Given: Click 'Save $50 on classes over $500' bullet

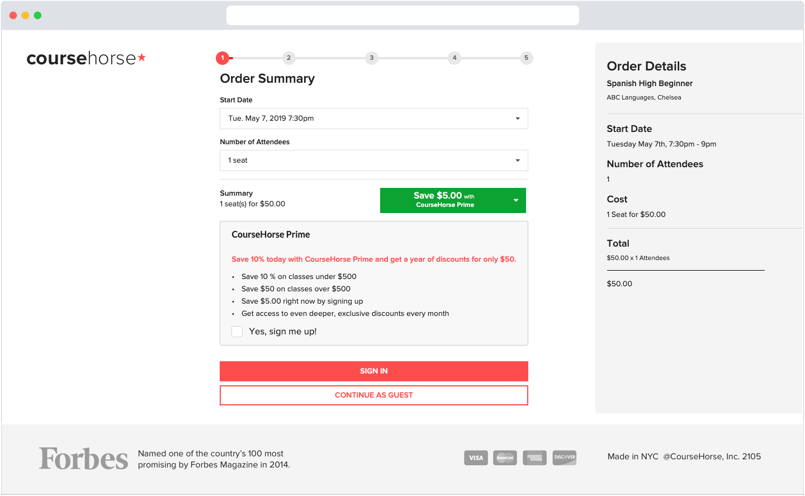Looking at the screenshot, I should [296, 289].
